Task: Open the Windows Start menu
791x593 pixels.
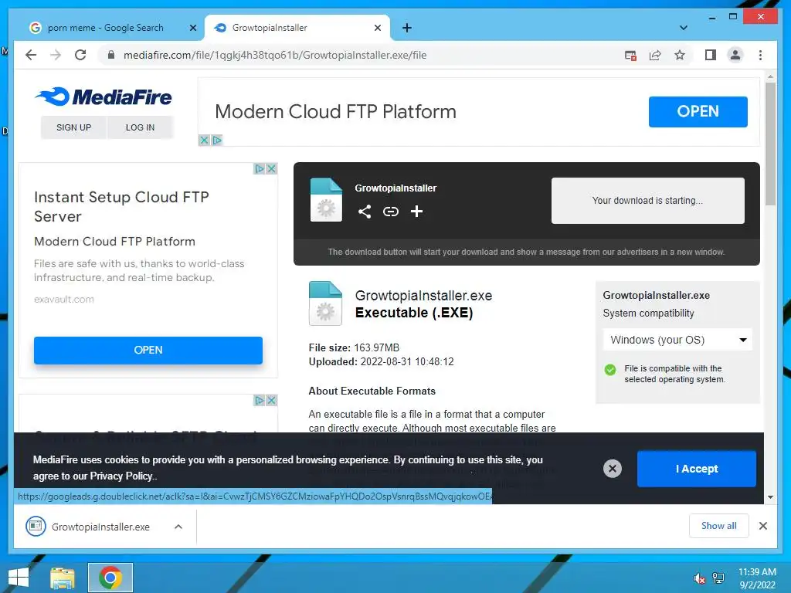Action: pos(19,578)
